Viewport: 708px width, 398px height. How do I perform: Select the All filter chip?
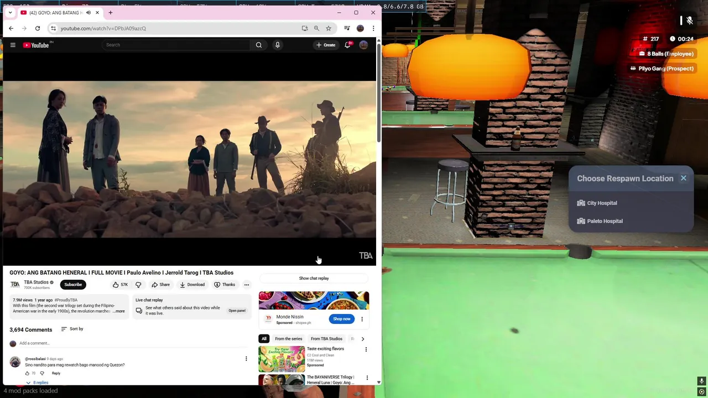264,339
